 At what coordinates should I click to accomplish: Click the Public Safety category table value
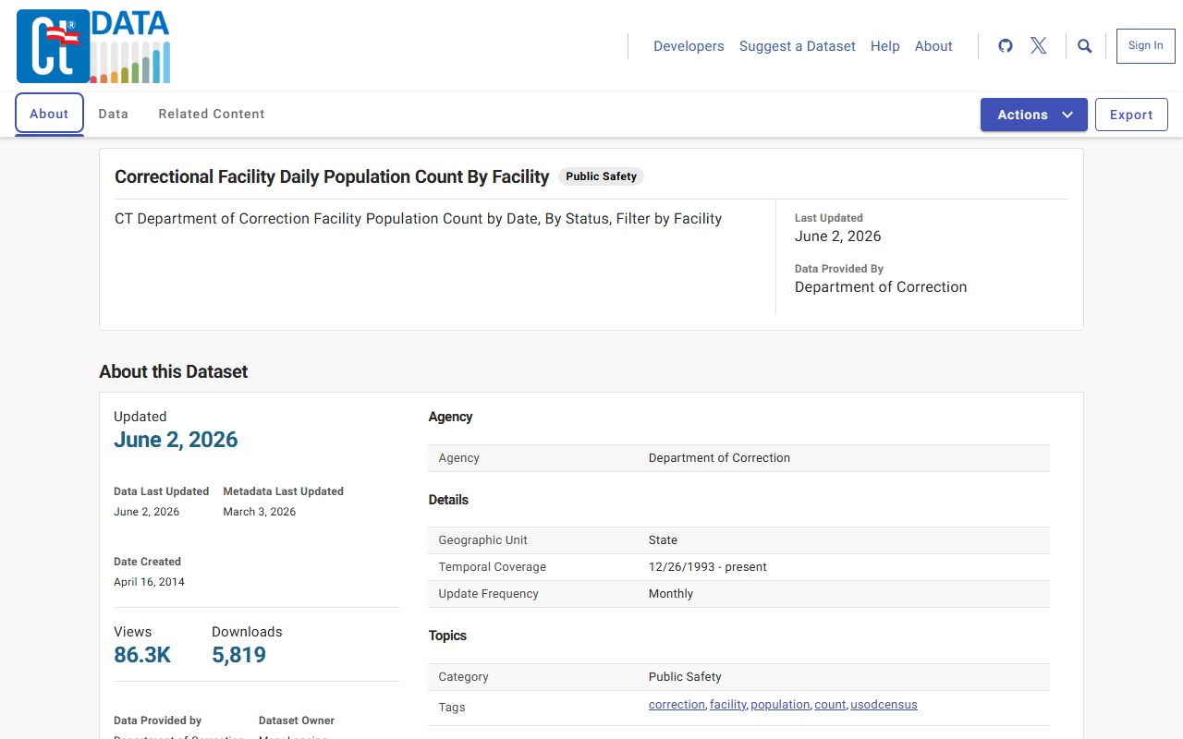click(685, 677)
